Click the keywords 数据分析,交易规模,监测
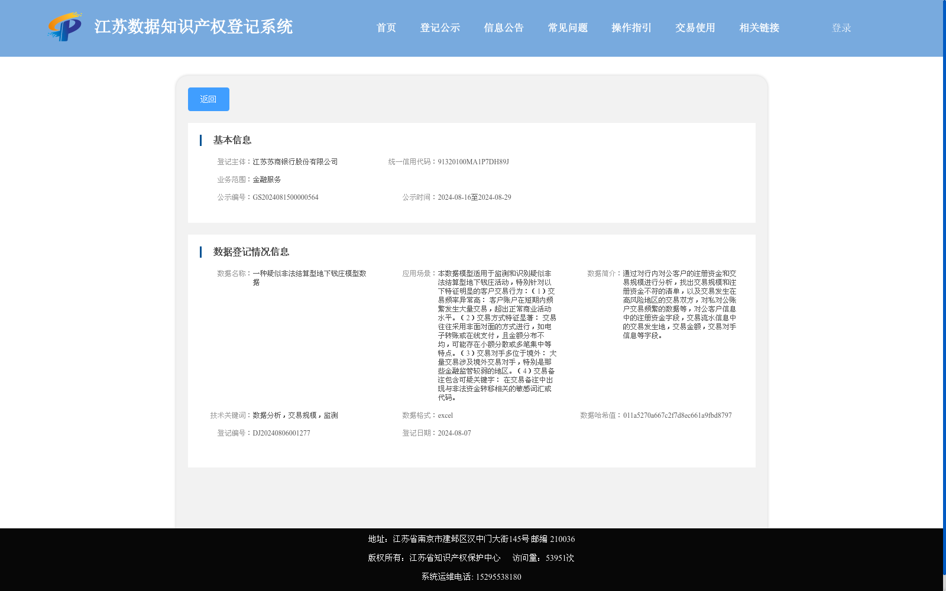This screenshot has height=591, width=946. click(295, 415)
